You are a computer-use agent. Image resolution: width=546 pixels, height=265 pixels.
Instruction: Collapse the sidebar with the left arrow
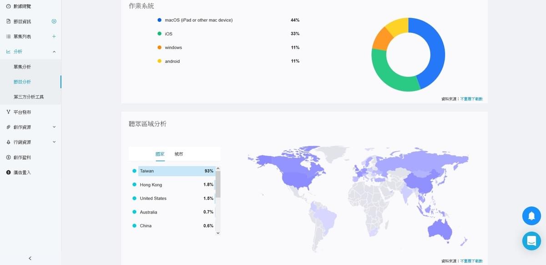30,258
